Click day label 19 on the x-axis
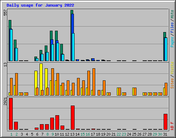 pos(103,134)
